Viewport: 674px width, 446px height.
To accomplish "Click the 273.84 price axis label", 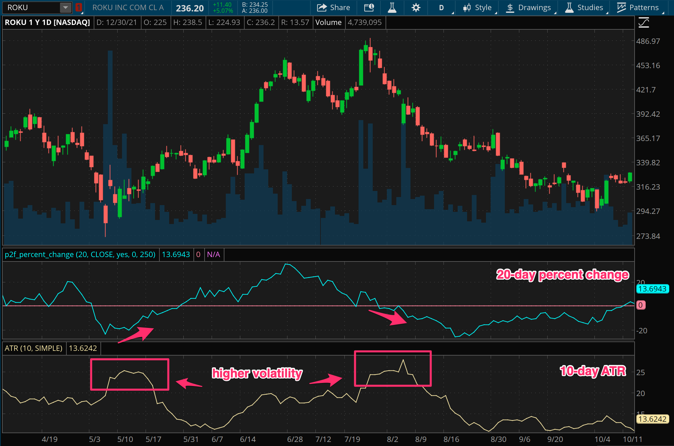I will click(648, 236).
